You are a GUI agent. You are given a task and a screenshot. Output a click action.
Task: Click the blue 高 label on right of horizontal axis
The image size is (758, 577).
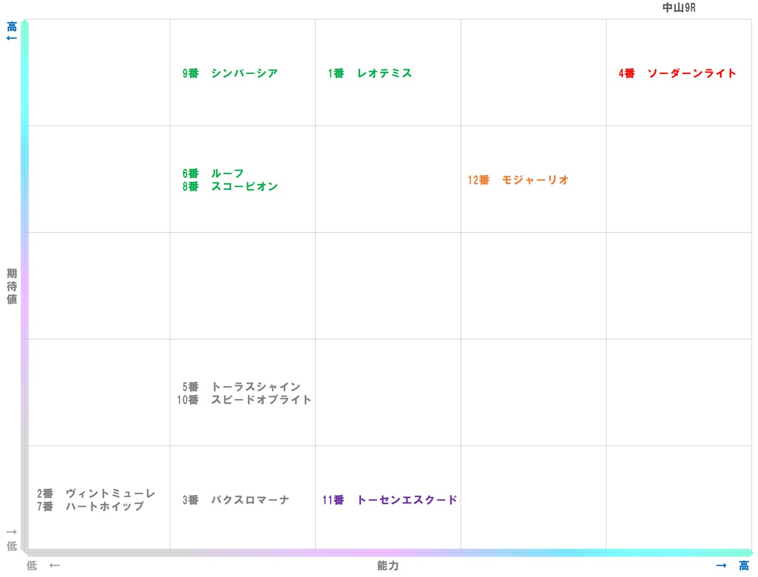743,565
